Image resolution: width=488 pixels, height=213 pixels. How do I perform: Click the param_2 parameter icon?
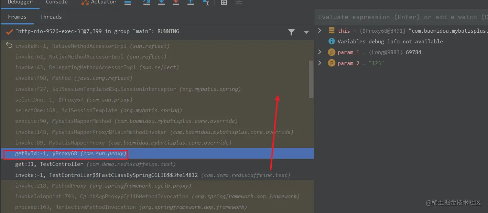332,63
